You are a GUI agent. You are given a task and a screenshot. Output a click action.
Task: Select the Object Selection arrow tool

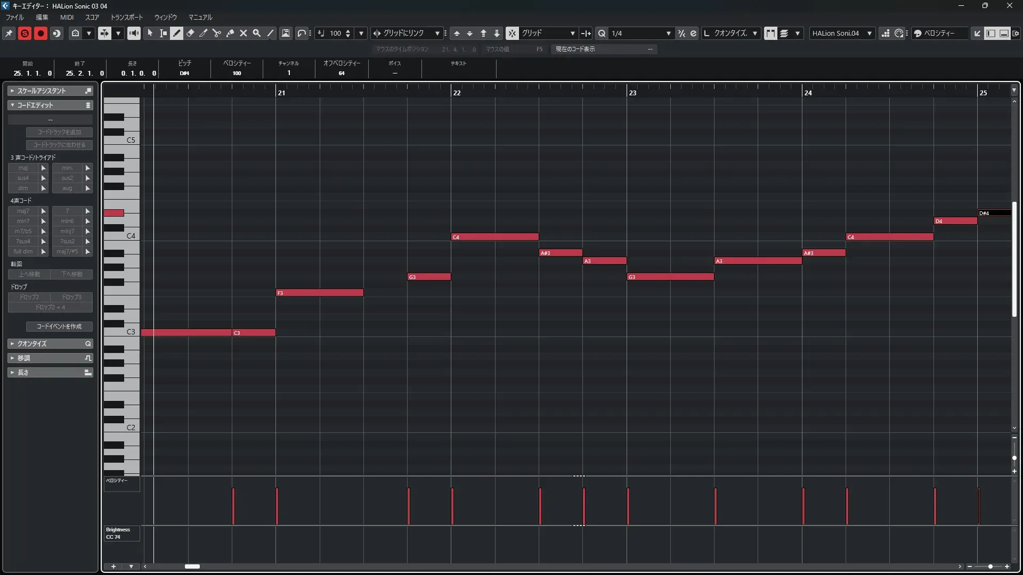click(x=150, y=33)
